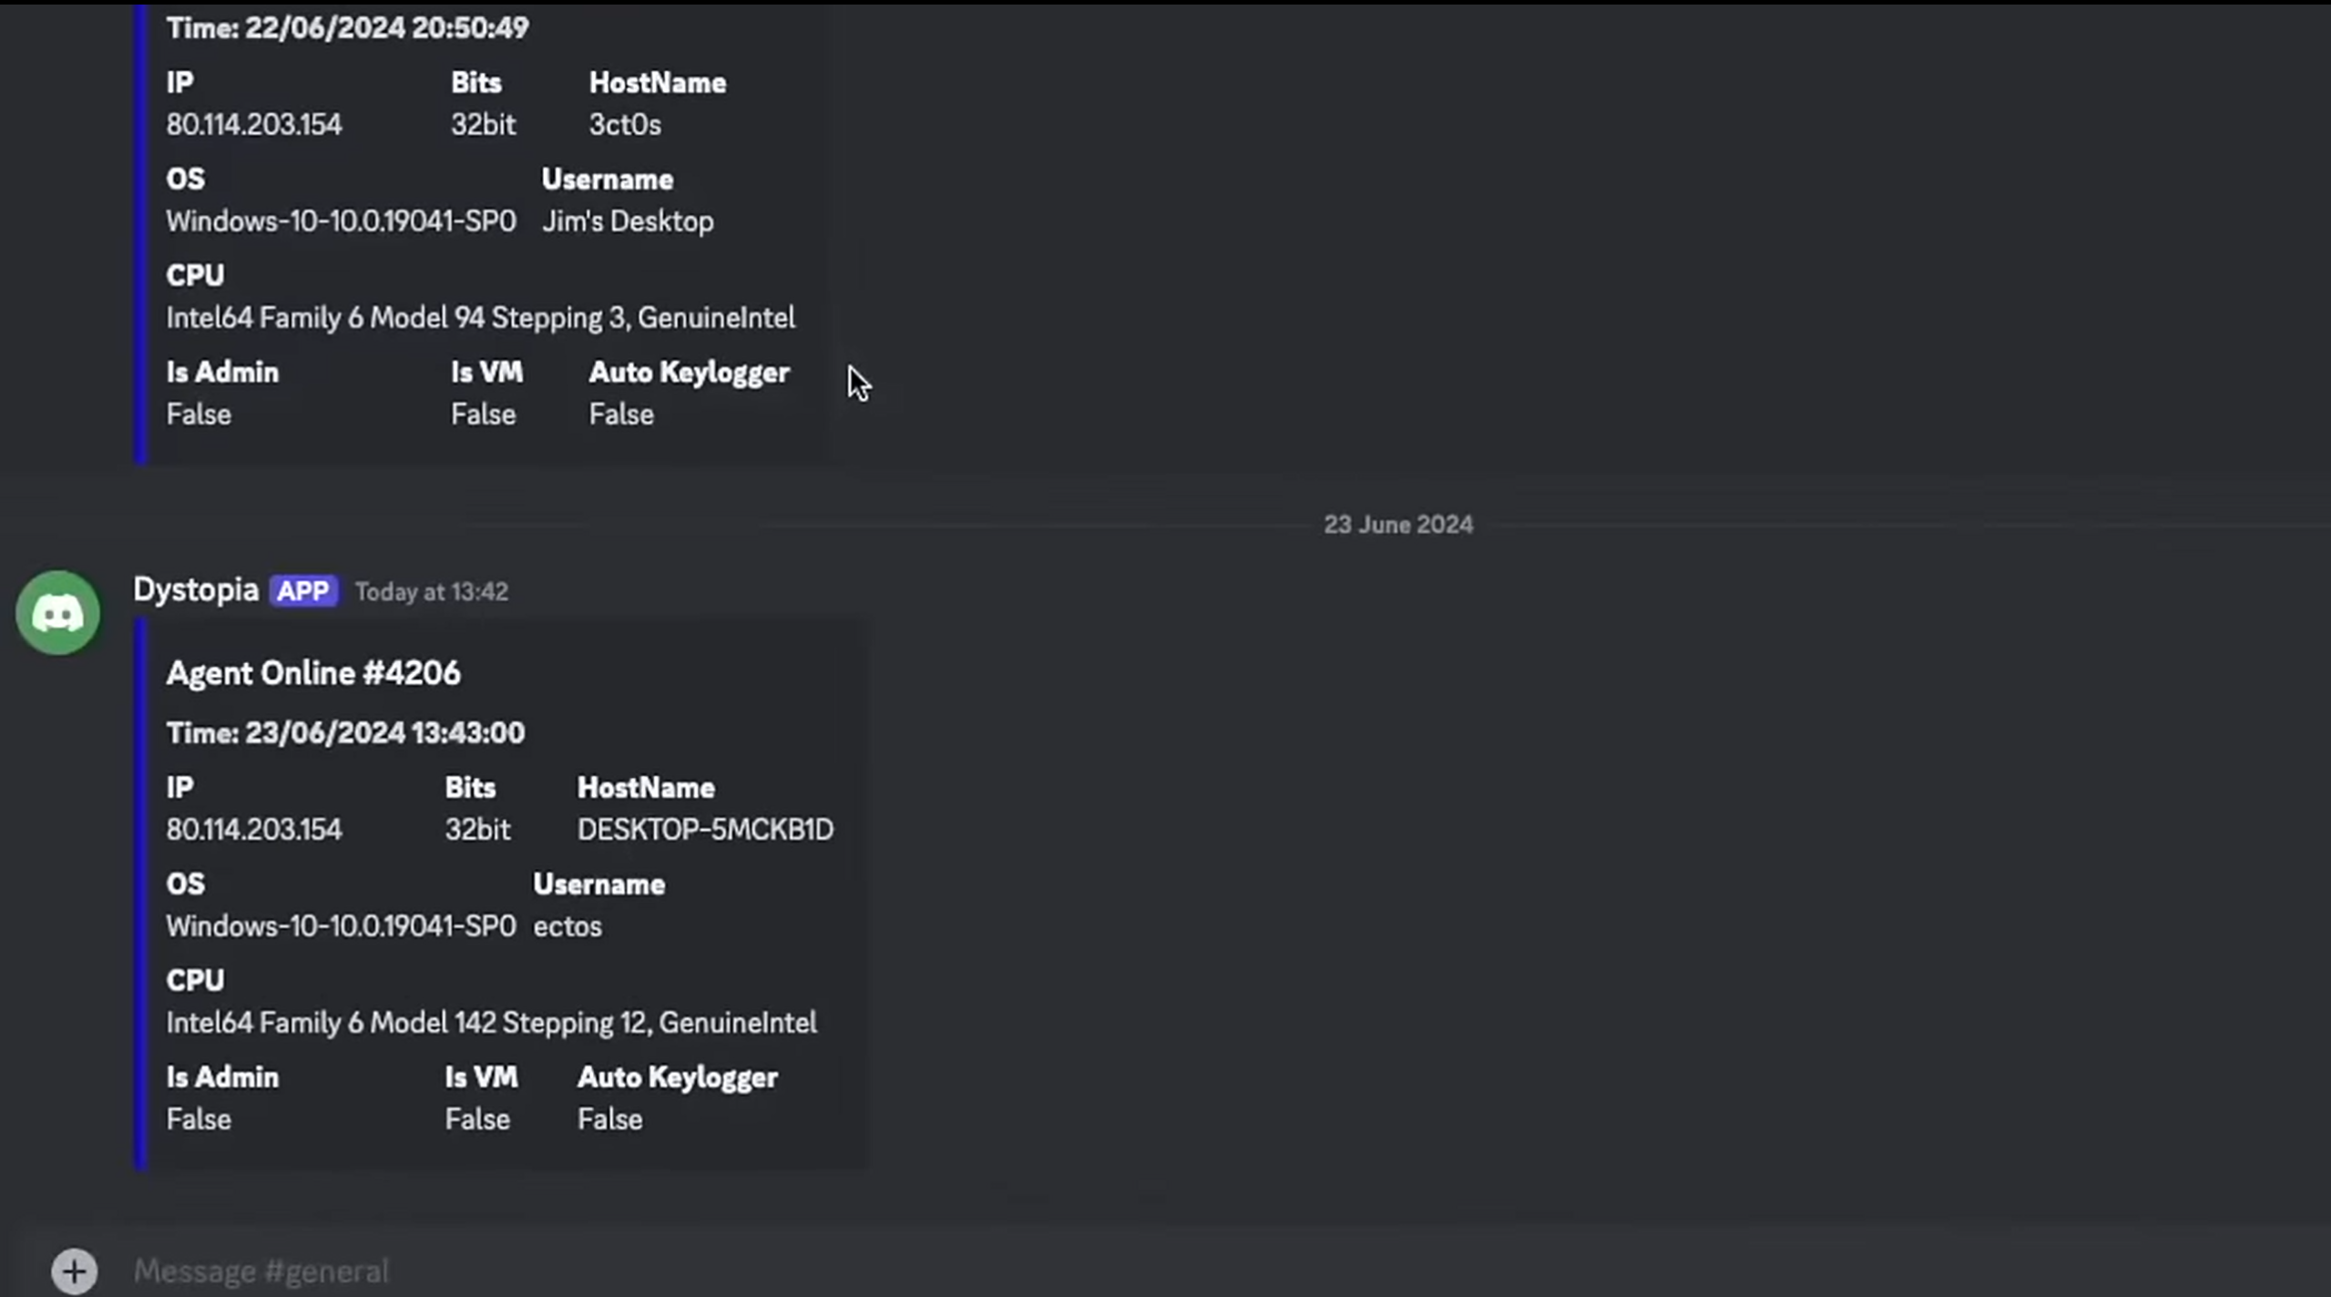
Task: Click the blue accent bar of the embed
Action: (x=138, y=893)
